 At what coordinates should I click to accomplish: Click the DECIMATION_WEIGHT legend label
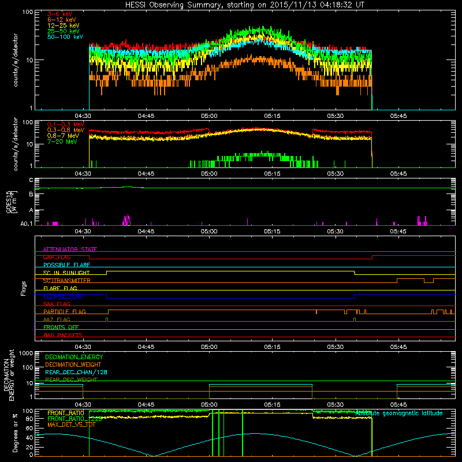(73, 364)
